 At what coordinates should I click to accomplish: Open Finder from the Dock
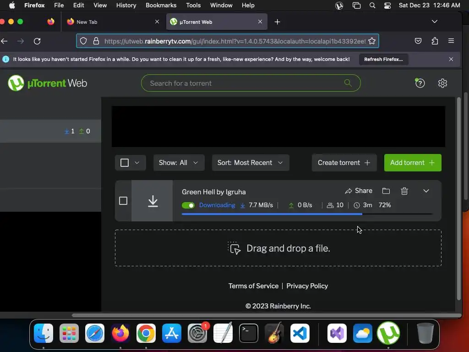(x=44, y=333)
